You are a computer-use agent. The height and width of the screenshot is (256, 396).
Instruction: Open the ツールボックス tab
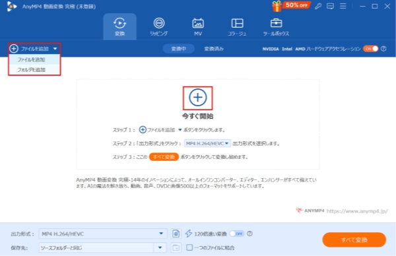point(276,26)
